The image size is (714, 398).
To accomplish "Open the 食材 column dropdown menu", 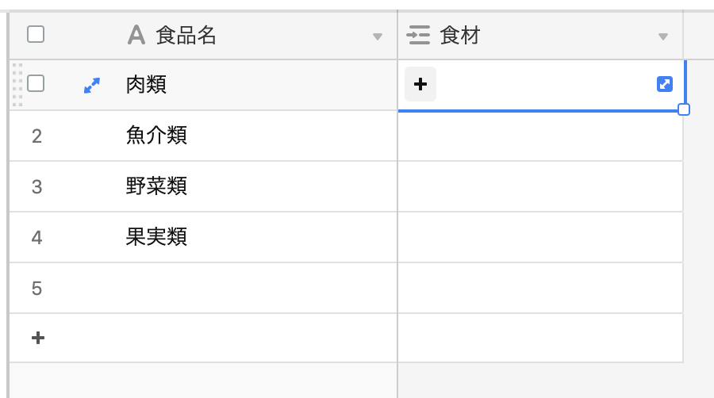I will click(x=663, y=36).
